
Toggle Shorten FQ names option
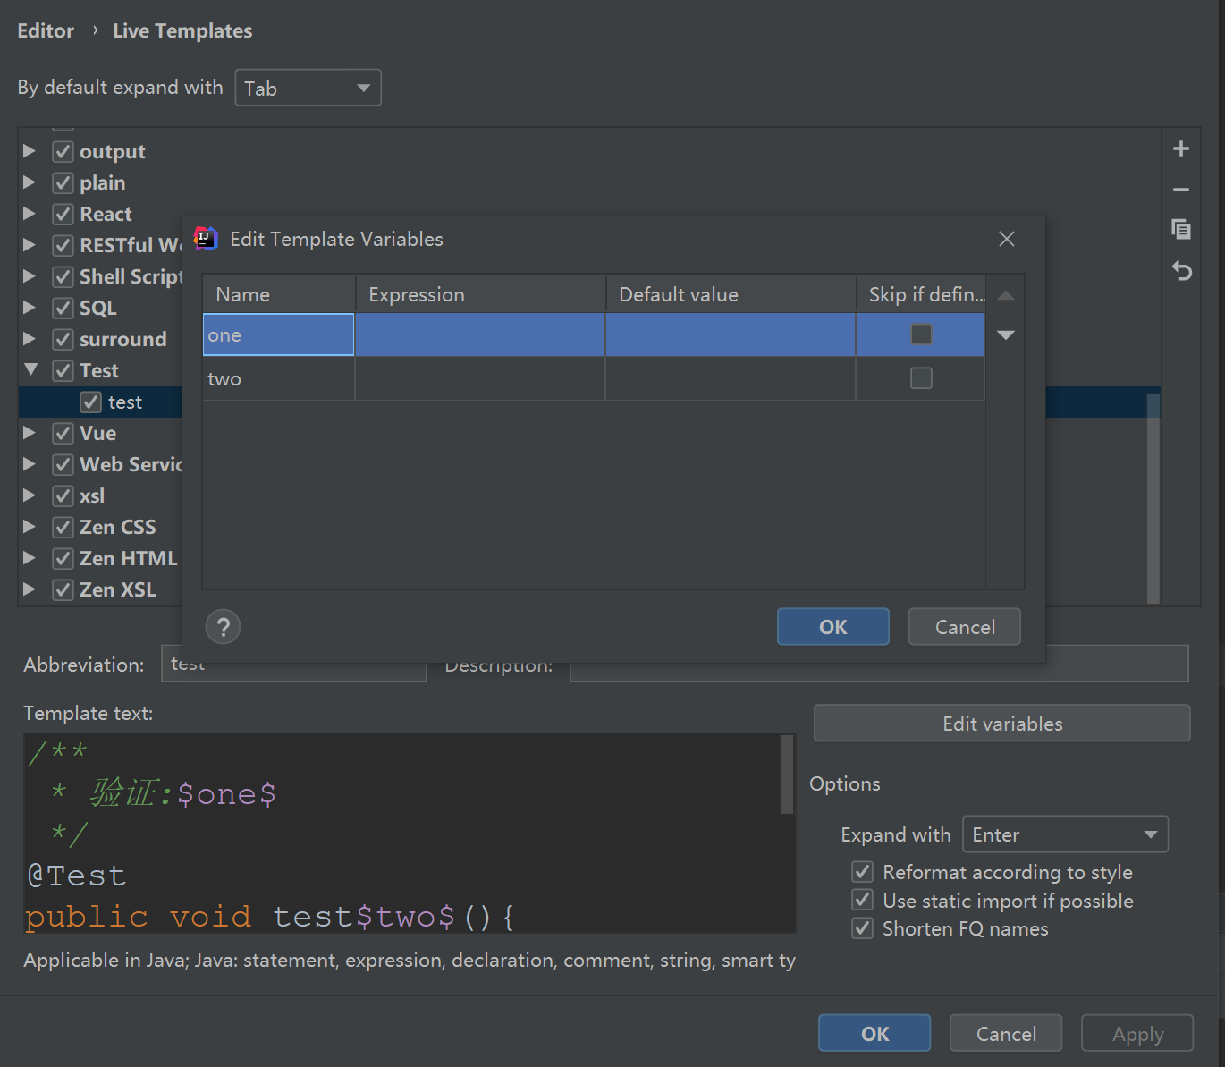point(862,927)
